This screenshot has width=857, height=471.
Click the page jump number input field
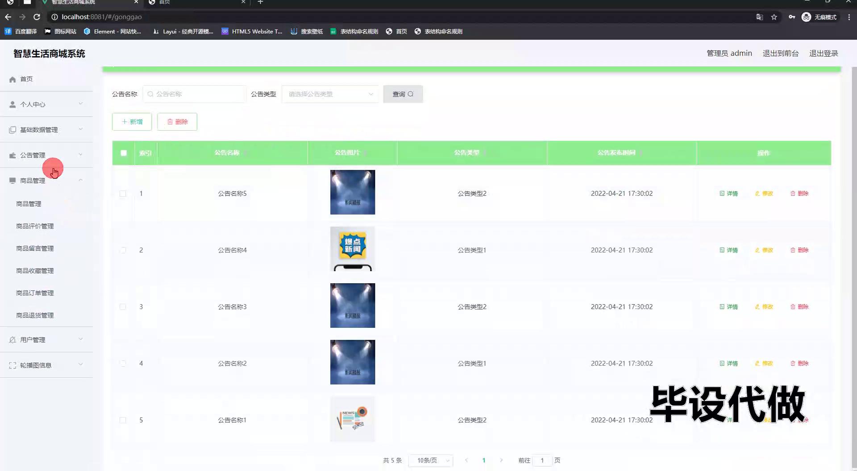542,460
